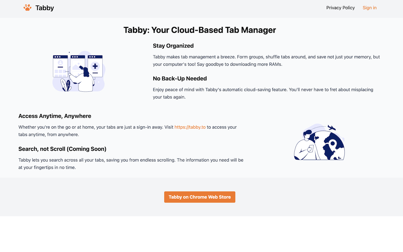Click the location pin on the globe graphic
The image size is (403, 252).
click(333, 144)
